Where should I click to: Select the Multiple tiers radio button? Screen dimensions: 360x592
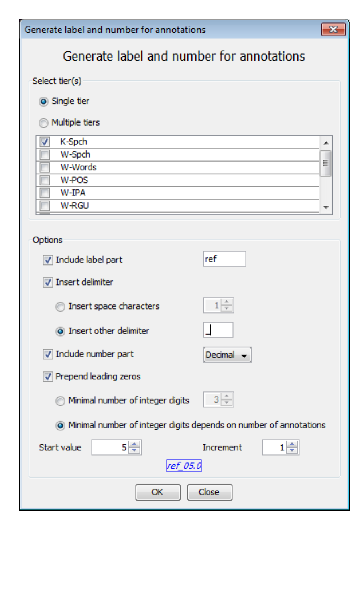point(43,123)
